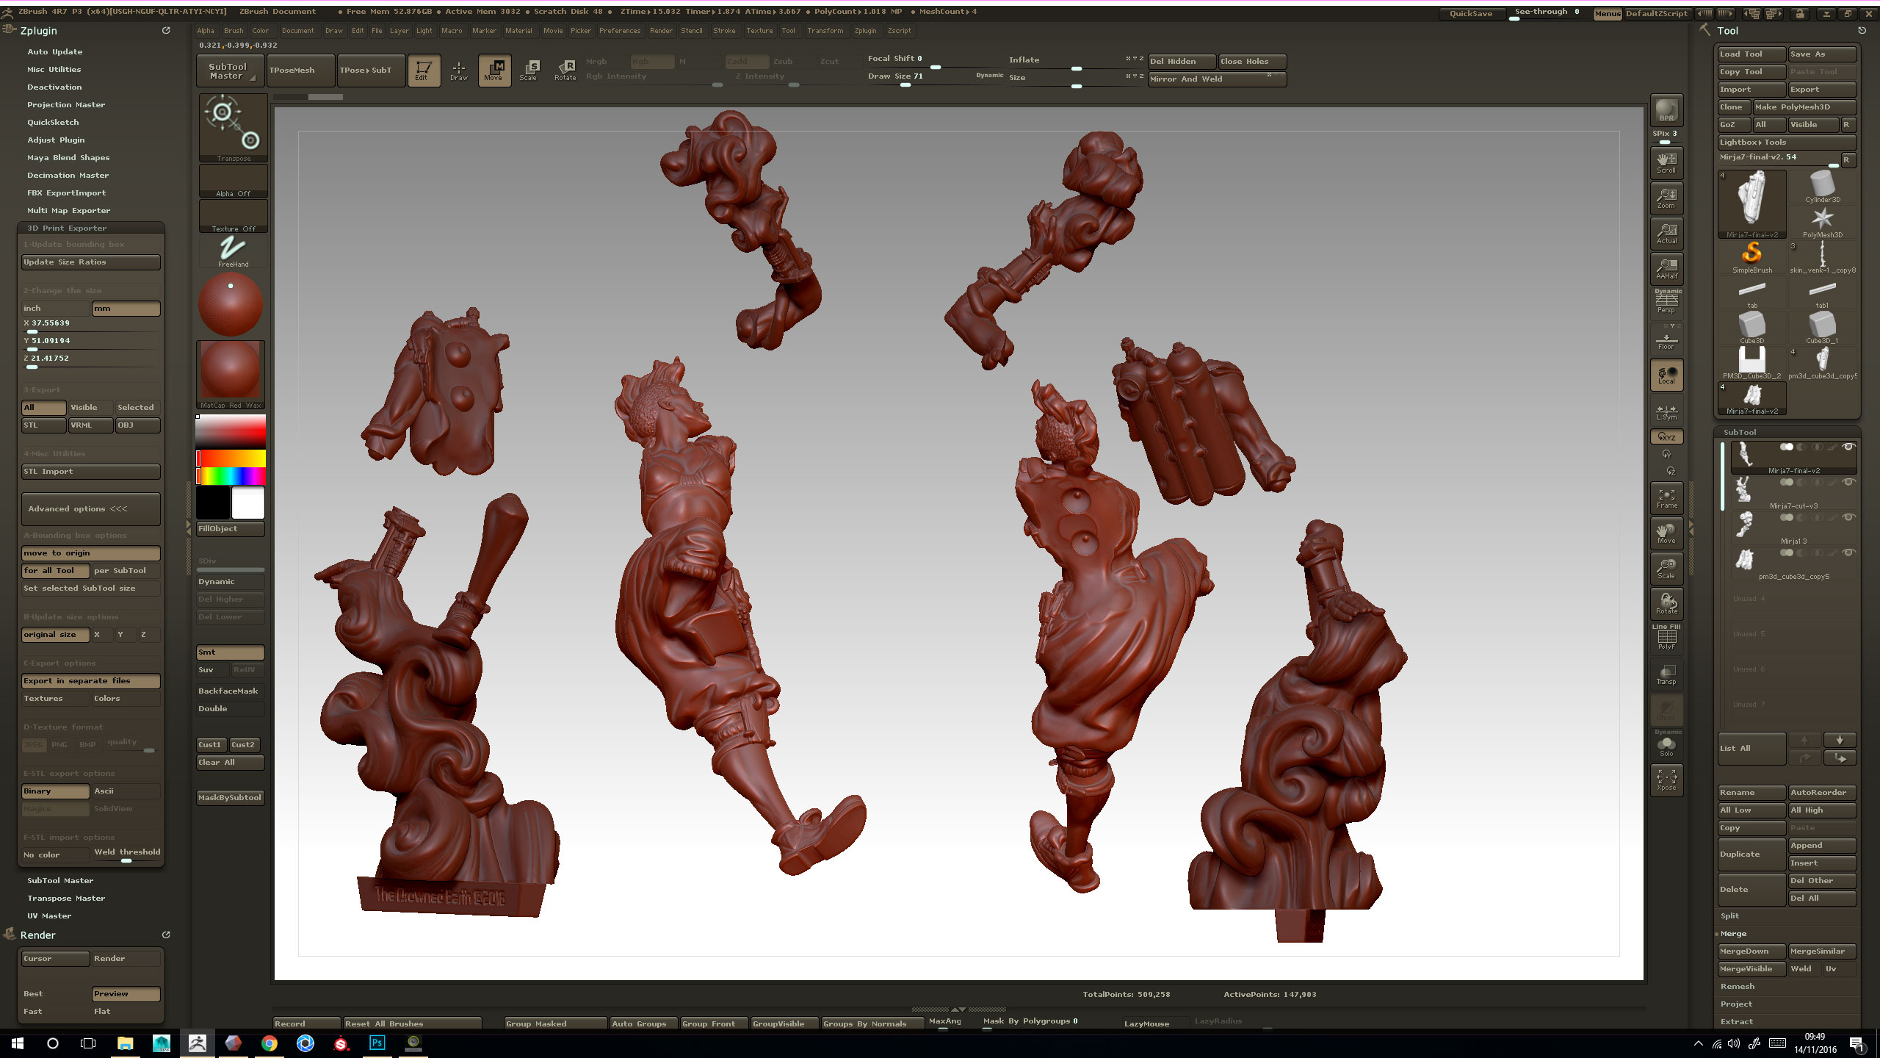
Task: Open the Render menu
Action: click(660, 31)
